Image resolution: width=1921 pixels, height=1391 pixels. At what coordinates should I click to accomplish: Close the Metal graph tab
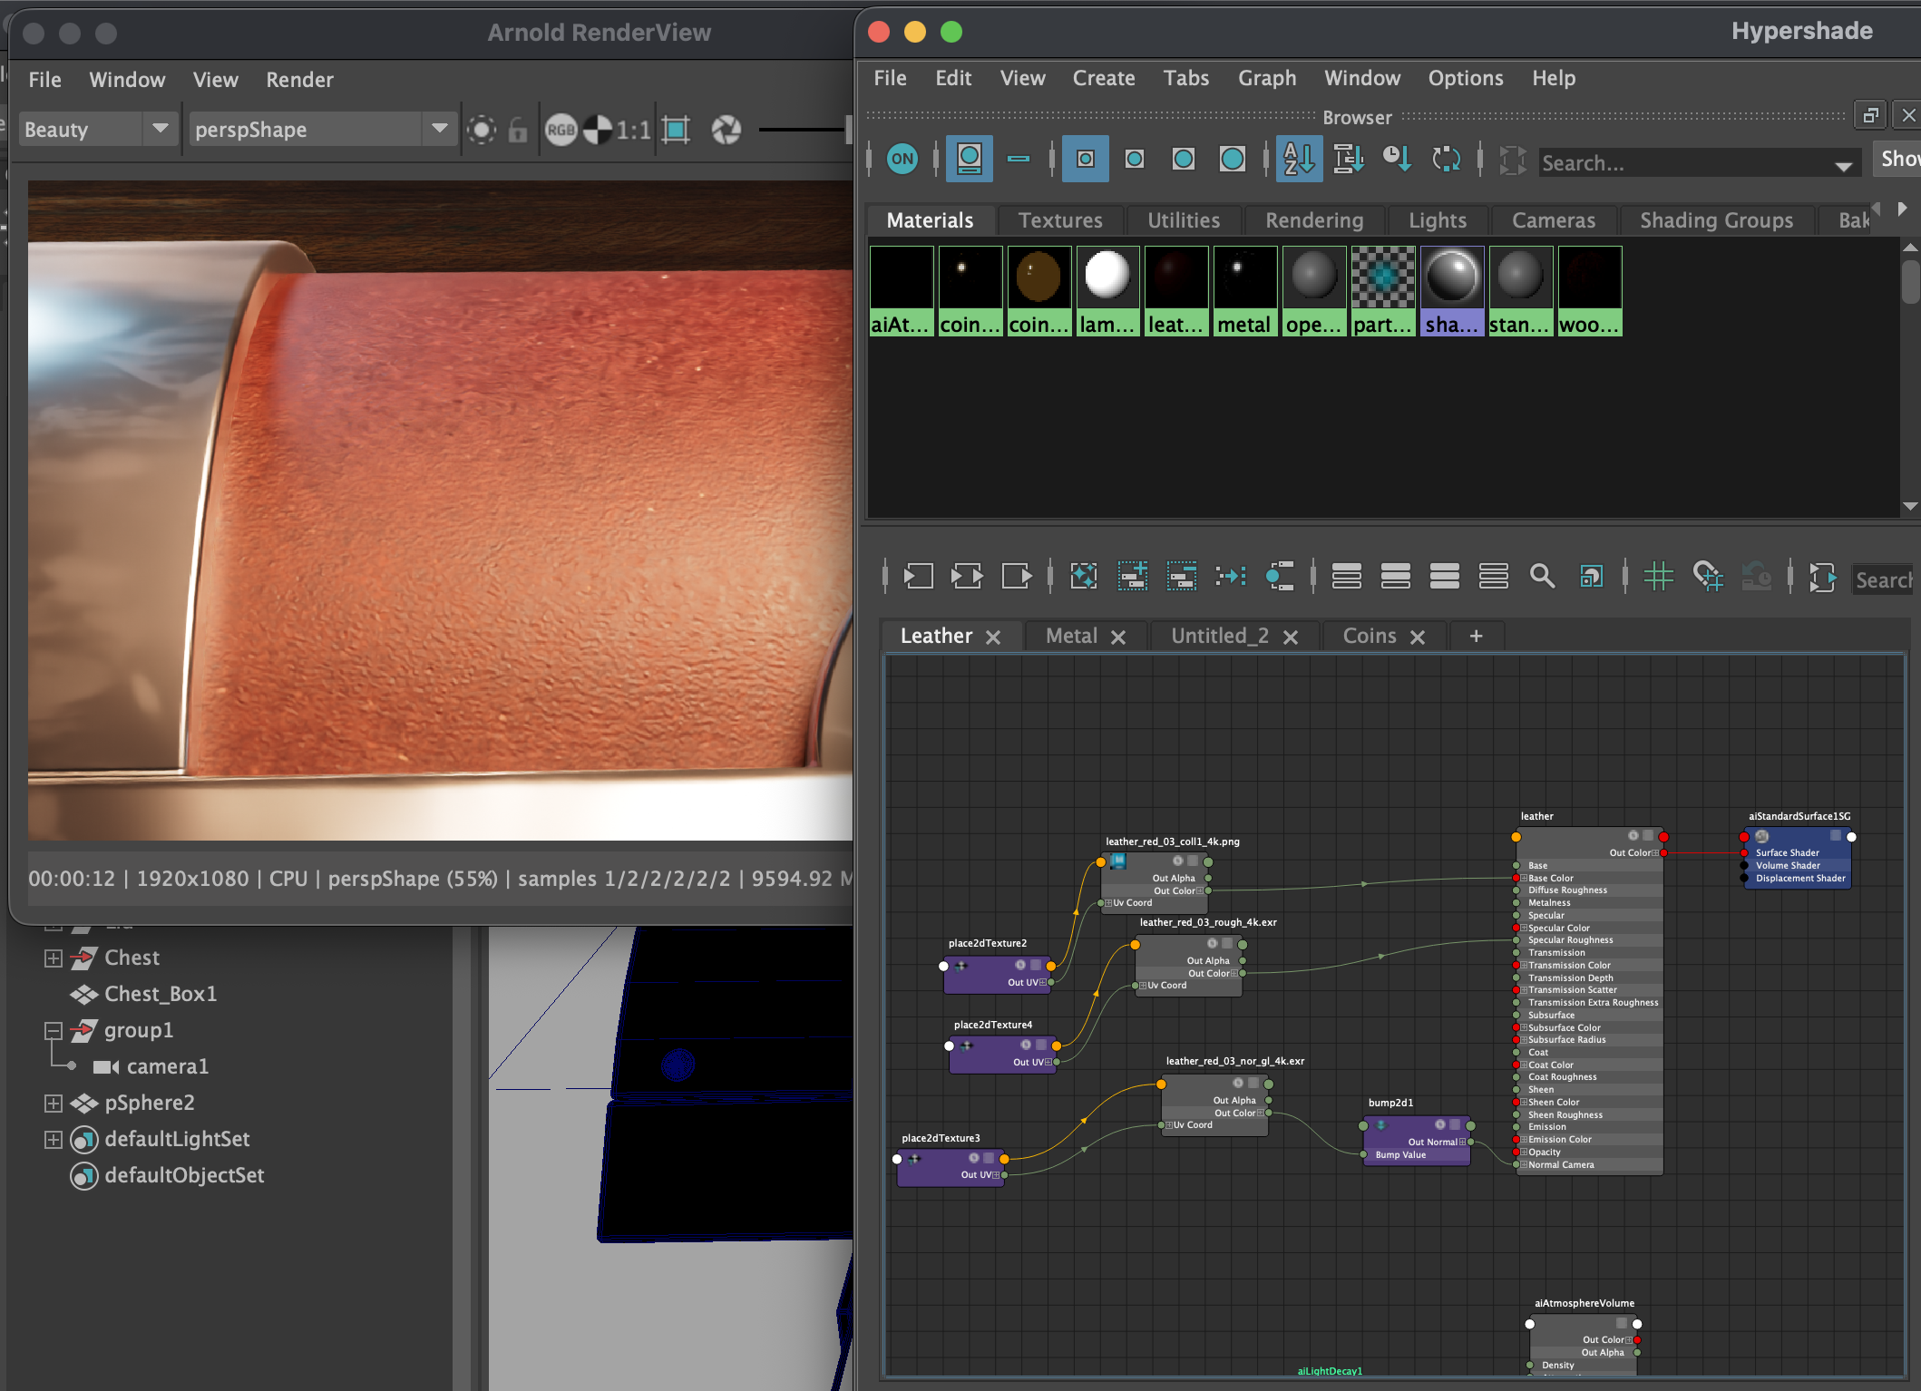[x=1118, y=637]
